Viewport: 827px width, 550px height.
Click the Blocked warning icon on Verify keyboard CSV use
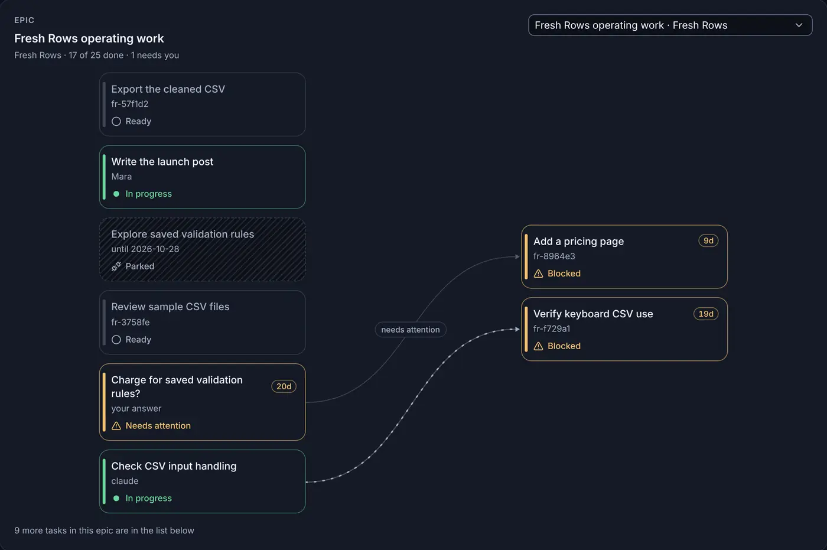538,346
